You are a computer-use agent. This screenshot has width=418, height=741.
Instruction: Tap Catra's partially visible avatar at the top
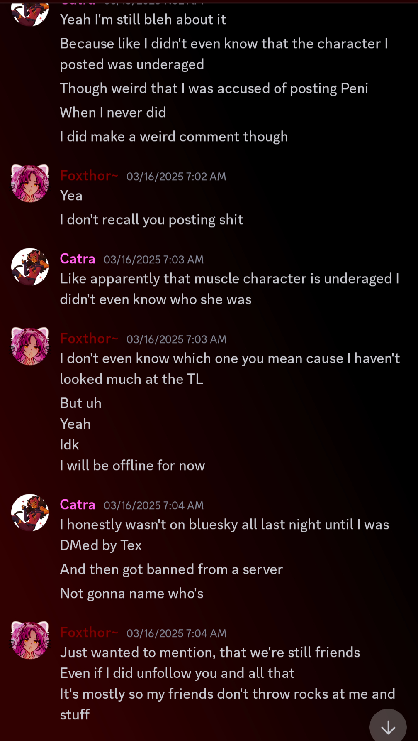coord(30,12)
